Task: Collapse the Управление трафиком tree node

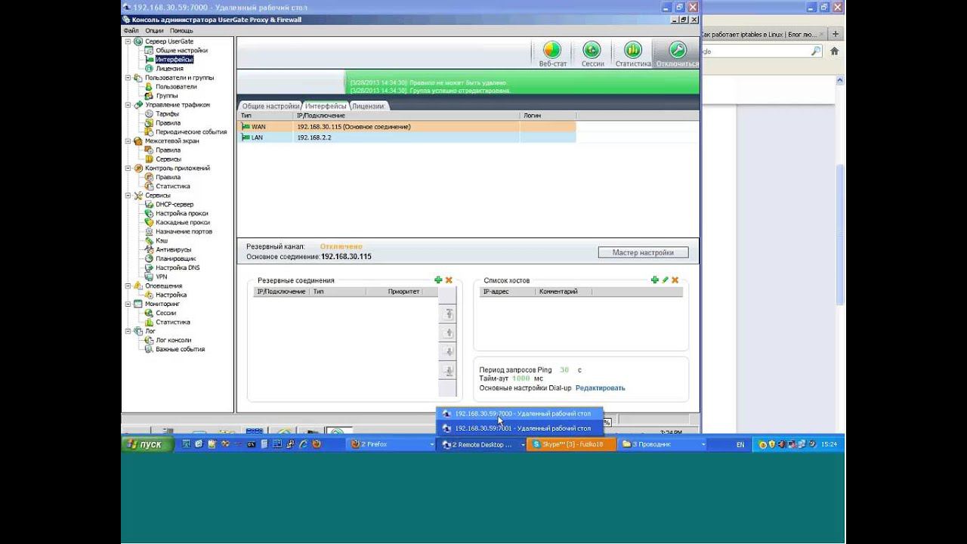Action: tap(128, 104)
